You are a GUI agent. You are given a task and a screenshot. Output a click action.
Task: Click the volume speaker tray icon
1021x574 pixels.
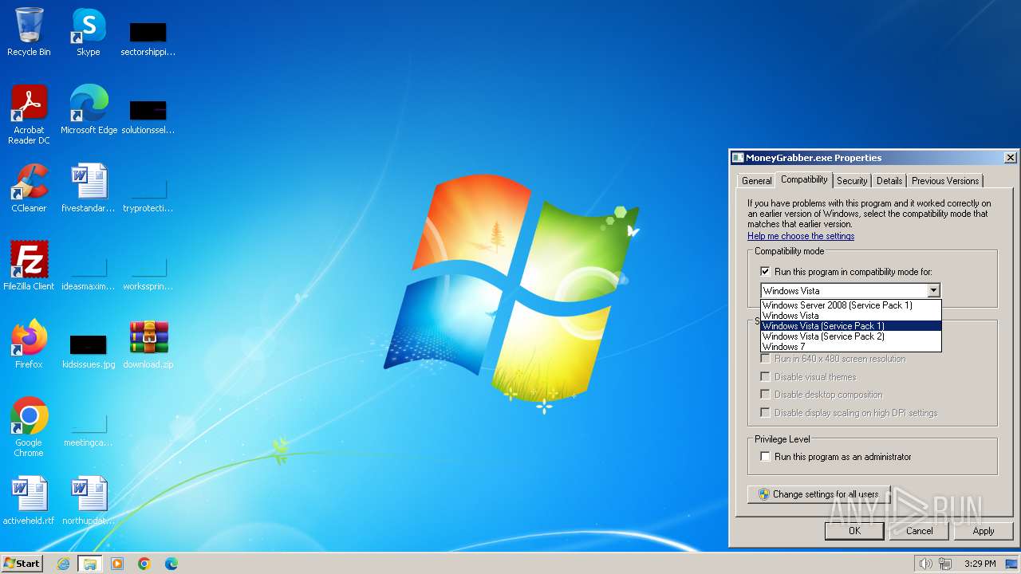tap(925, 564)
